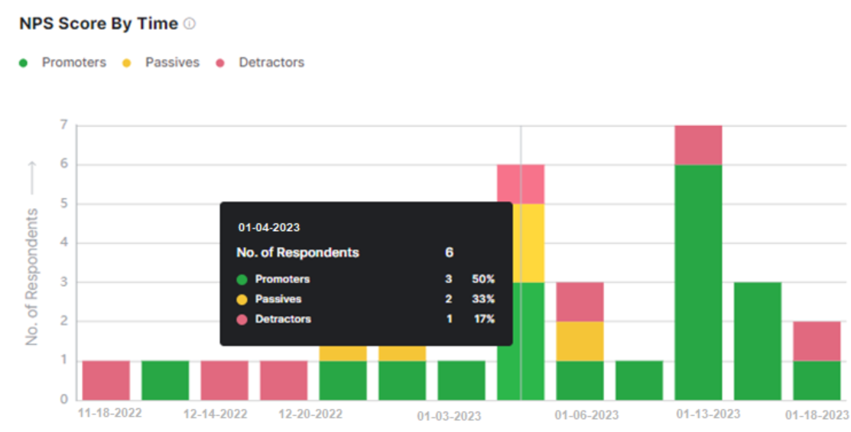
Task: Select the red Detractors bar for 11-18-2022
Action: pyautogui.click(x=106, y=380)
